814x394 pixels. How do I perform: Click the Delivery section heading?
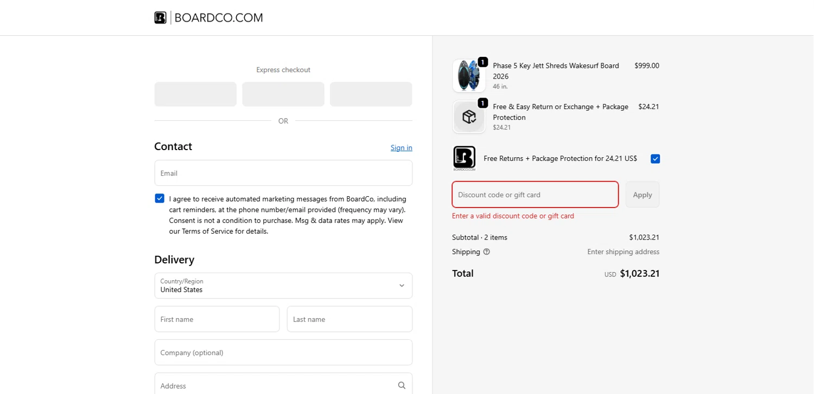point(174,260)
